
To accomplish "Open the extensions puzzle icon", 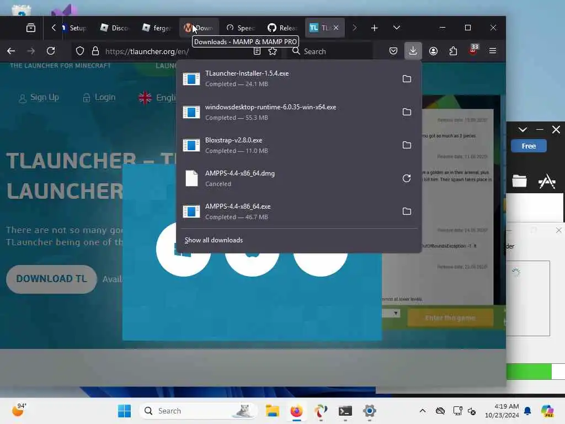I will click(453, 51).
